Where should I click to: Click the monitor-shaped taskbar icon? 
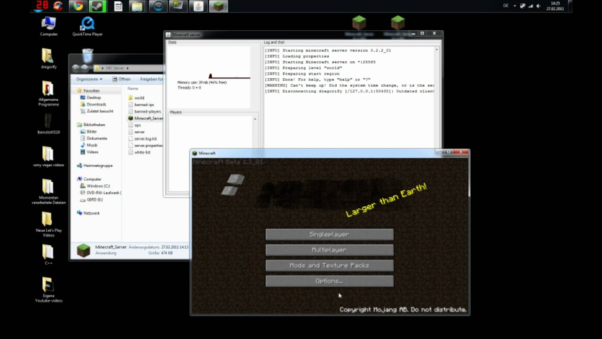(x=177, y=6)
